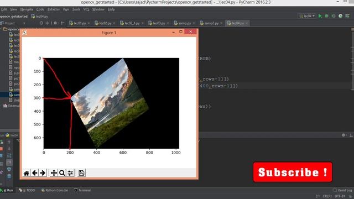Close the lec03.py tab
Image resolution: width=354 pixels, height=199 pixels.
(168, 23)
